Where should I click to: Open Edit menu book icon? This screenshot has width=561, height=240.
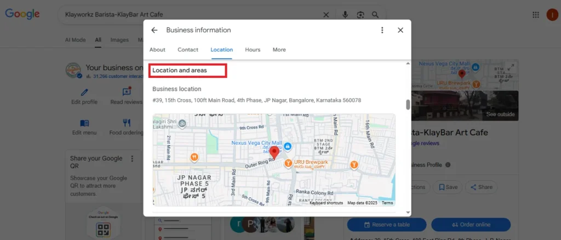(84, 123)
